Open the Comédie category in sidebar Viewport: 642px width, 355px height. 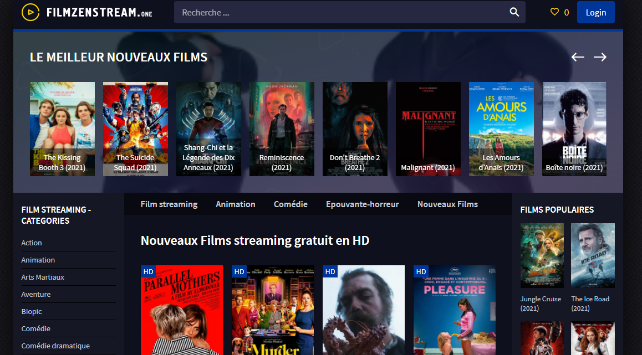(35, 328)
